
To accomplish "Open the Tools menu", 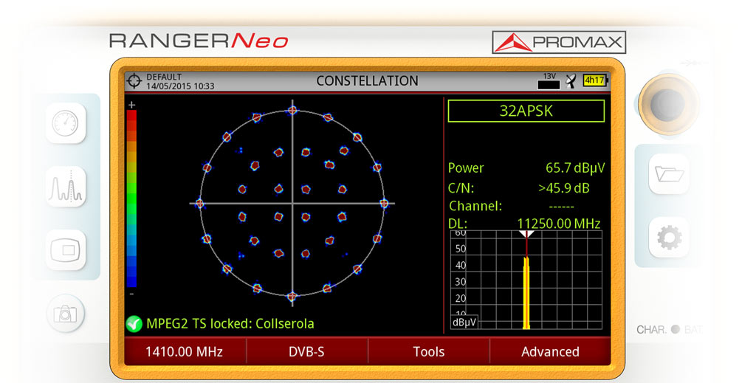I will pyautogui.click(x=429, y=352).
